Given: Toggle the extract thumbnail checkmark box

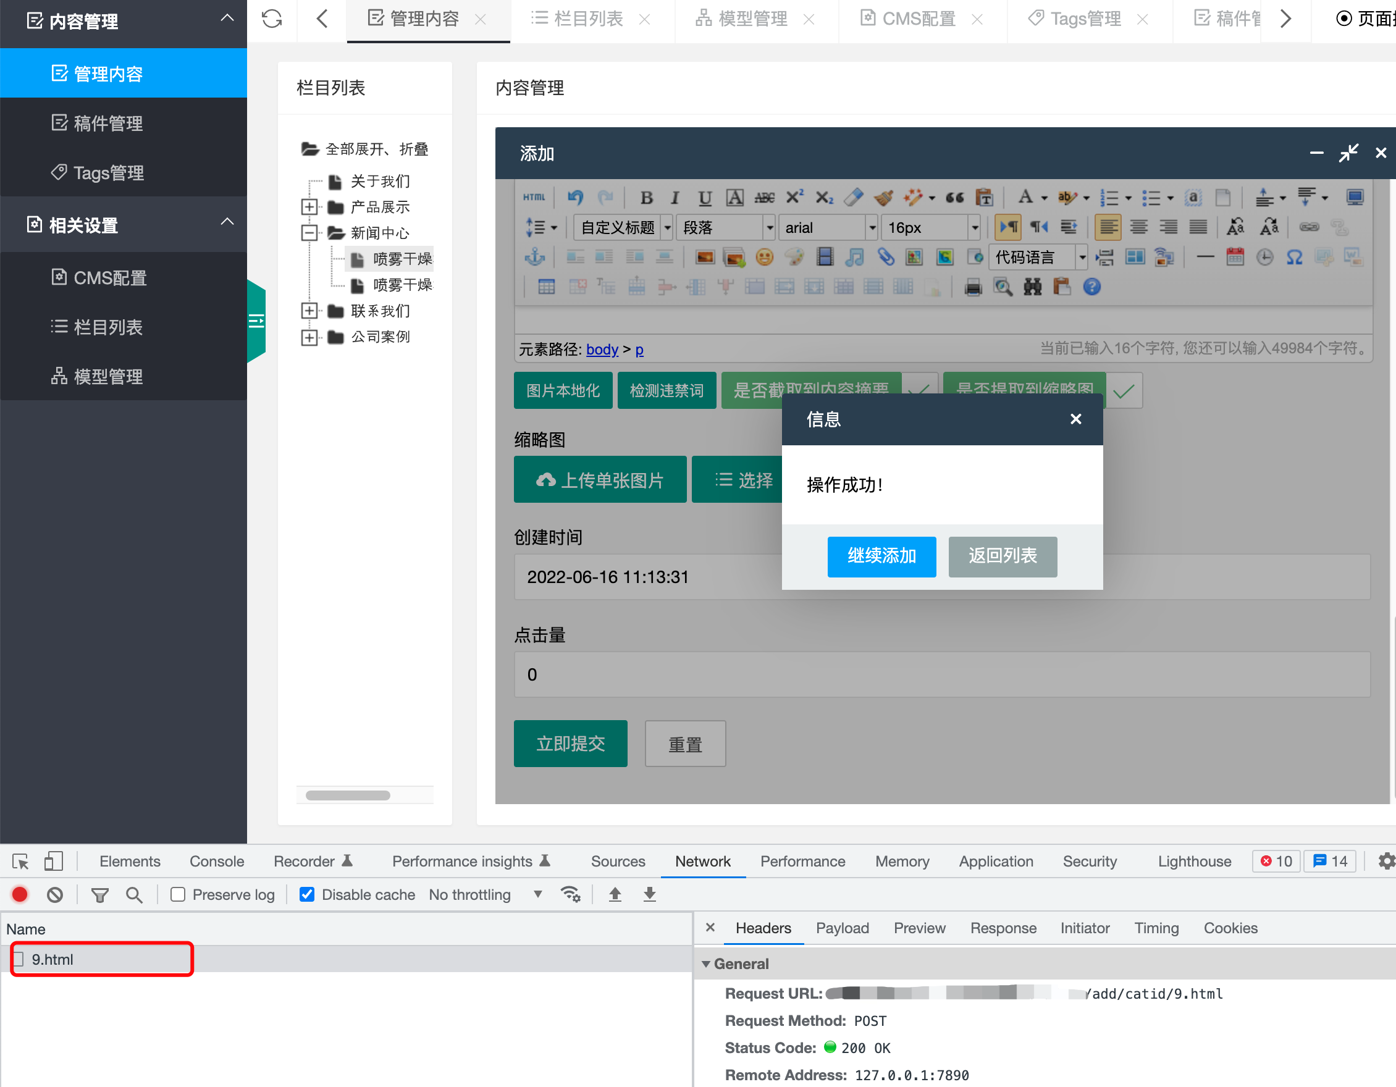Looking at the screenshot, I should (1124, 390).
